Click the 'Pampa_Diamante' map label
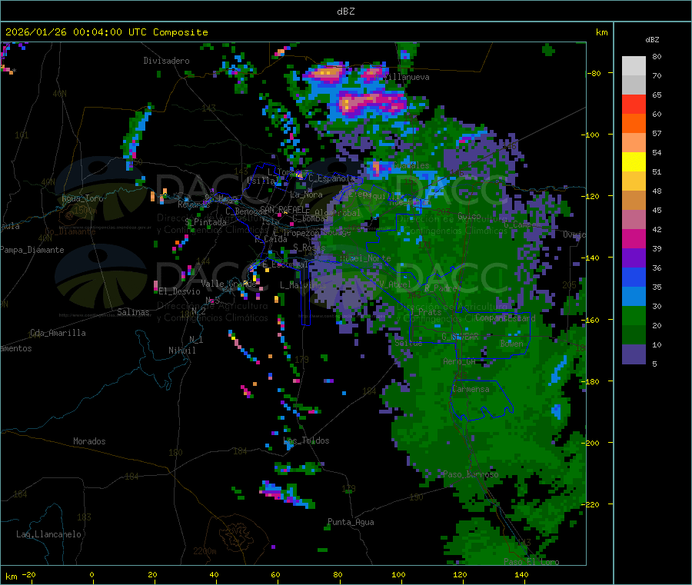The image size is (692, 585). click(x=32, y=250)
